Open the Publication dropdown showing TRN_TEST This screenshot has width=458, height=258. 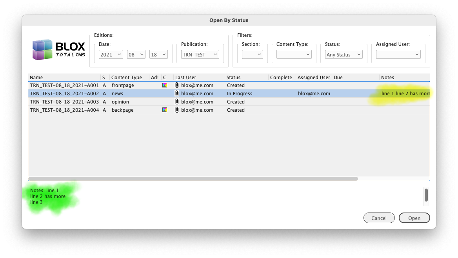[x=200, y=55]
